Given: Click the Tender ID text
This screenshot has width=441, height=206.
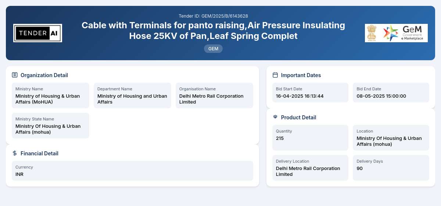Looking at the screenshot, I should pos(213,16).
